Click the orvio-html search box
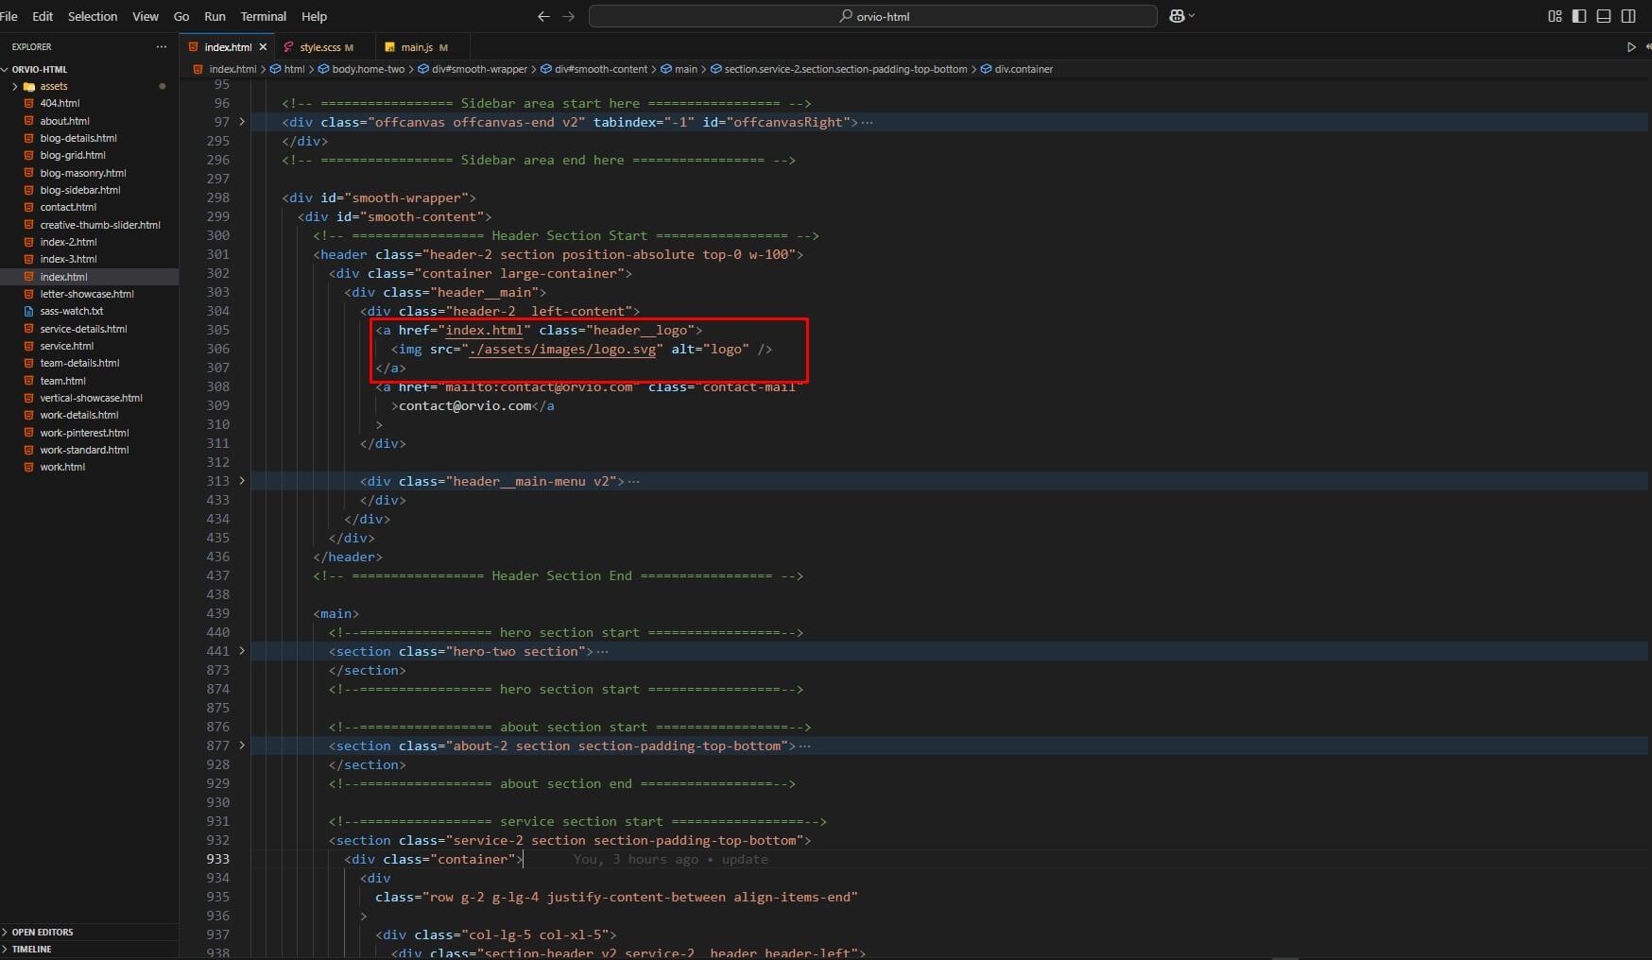This screenshot has height=960, width=1652. [x=872, y=16]
